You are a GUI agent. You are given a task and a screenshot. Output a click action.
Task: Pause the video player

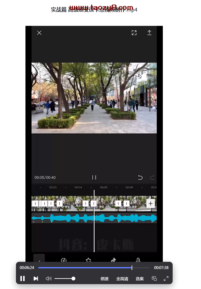[x=23, y=279]
